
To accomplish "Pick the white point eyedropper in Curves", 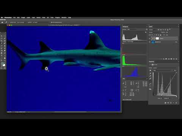I will click(x=150, y=79).
